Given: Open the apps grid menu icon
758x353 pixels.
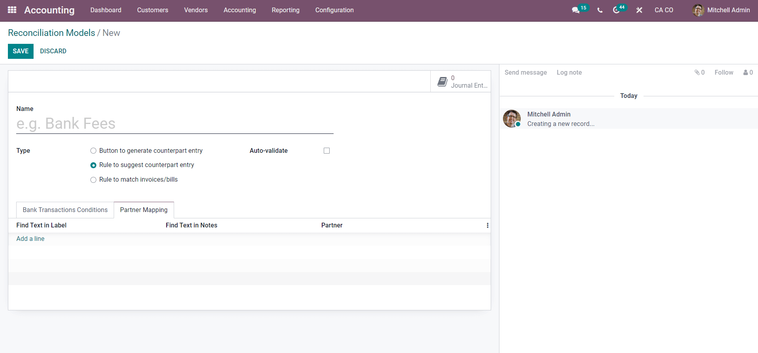Looking at the screenshot, I should (x=12, y=10).
